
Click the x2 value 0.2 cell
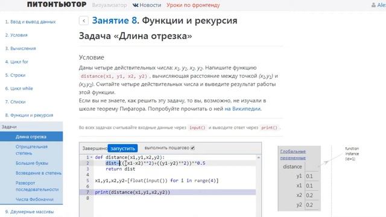311,195
